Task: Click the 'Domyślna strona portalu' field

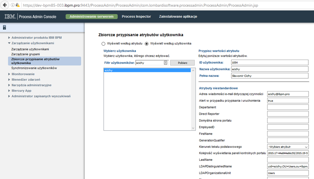Action: pos(288,120)
